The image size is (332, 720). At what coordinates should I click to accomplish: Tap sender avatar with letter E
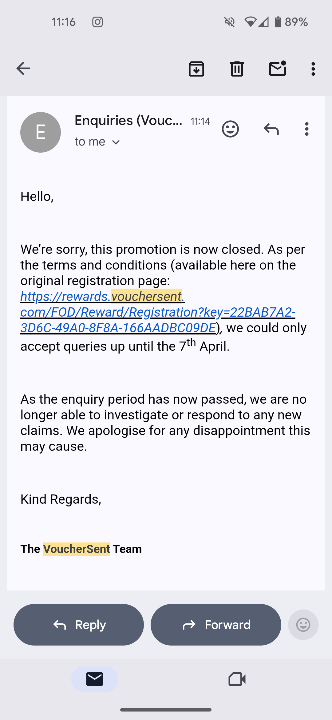pos(41,132)
